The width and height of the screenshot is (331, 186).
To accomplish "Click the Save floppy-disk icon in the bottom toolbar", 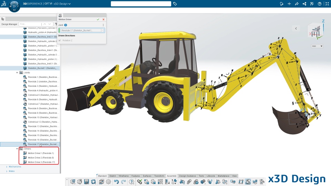I will [x=86, y=182].
